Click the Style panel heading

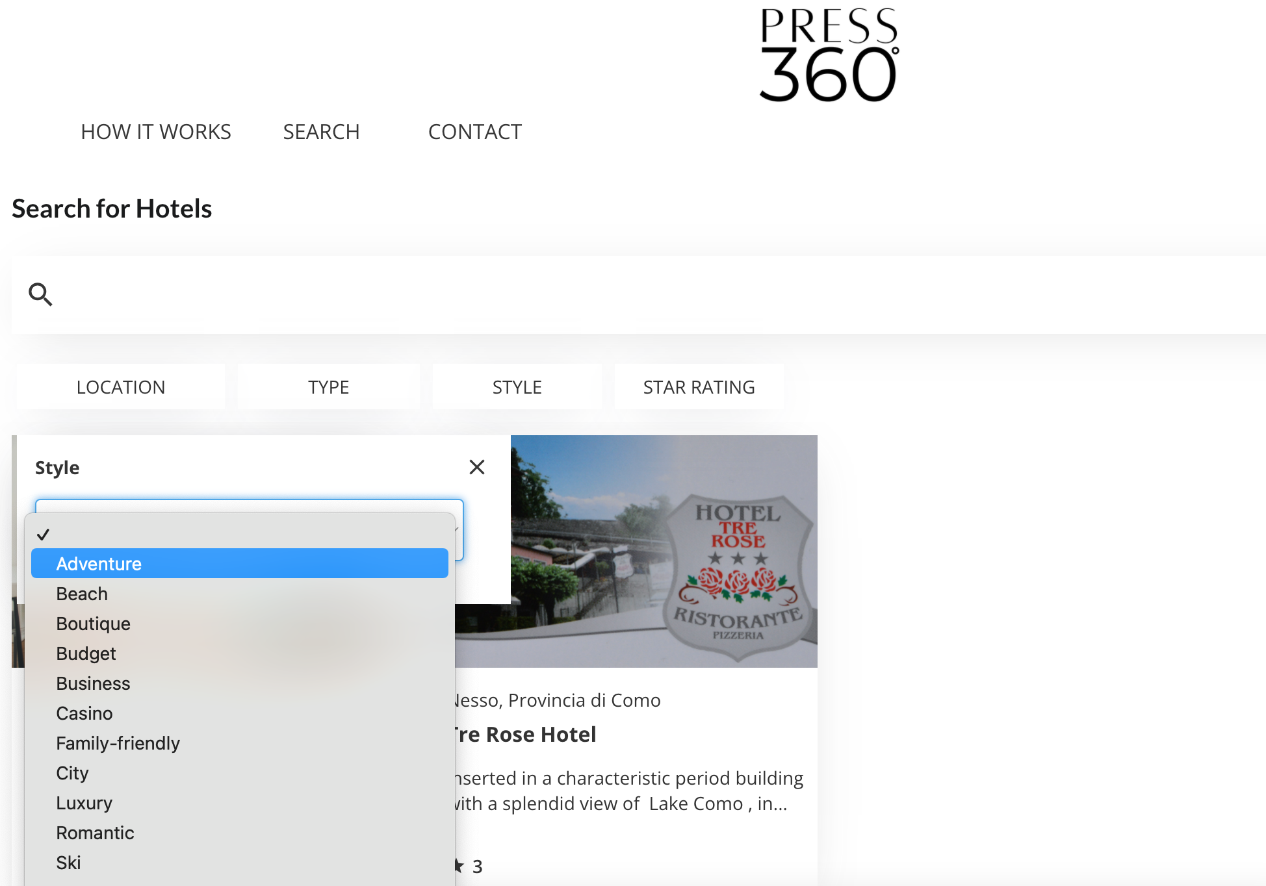(x=57, y=468)
